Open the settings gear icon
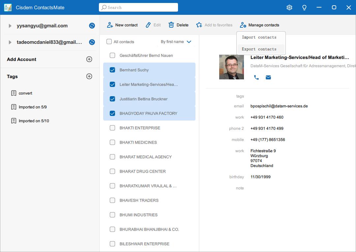 [x=289, y=7]
